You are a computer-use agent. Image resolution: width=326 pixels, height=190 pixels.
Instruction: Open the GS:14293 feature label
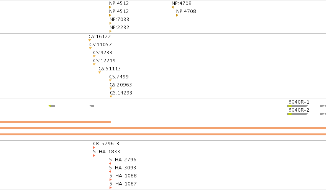pos(121,93)
